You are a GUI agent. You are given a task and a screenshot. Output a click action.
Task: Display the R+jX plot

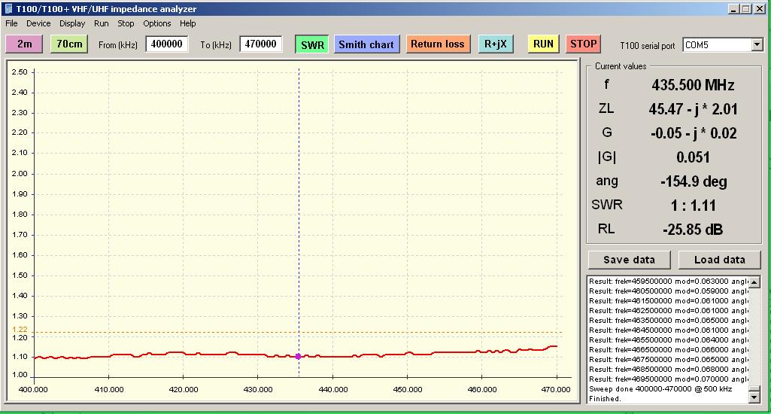[x=496, y=44]
